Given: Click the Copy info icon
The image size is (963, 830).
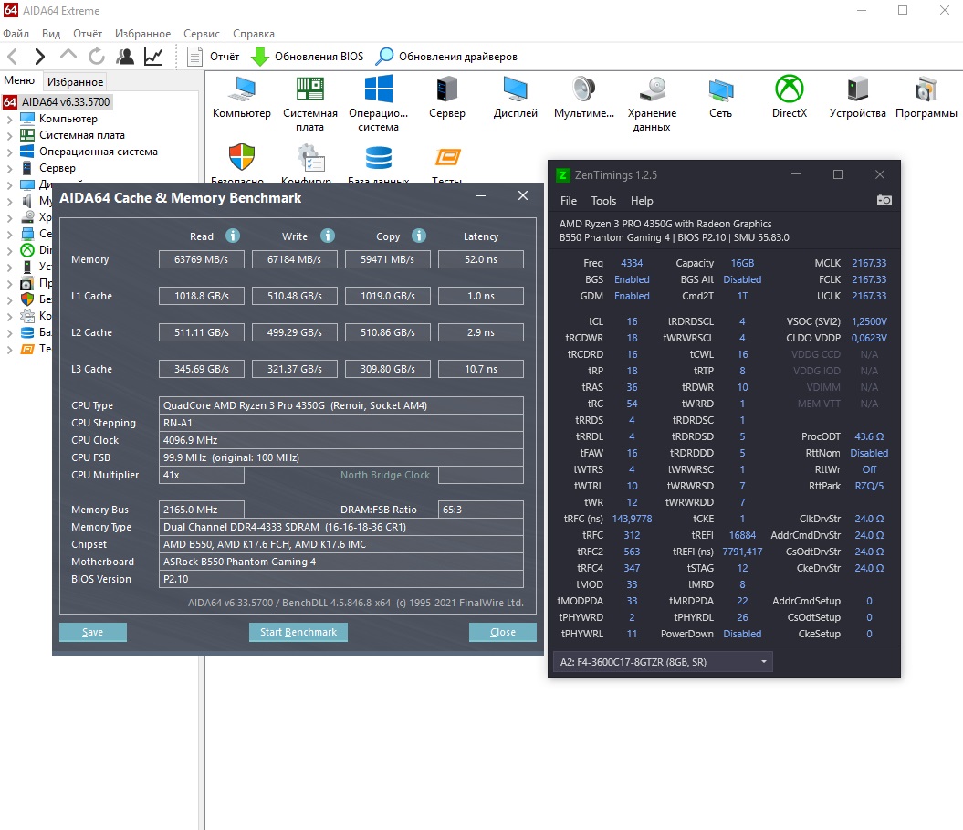Looking at the screenshot, I should (419, 236).
